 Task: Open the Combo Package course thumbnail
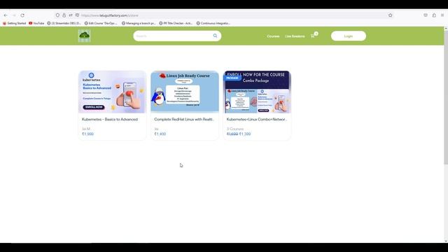click(x=257, y=92)
